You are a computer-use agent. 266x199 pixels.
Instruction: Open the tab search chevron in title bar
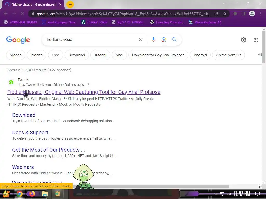coord(224,4)
